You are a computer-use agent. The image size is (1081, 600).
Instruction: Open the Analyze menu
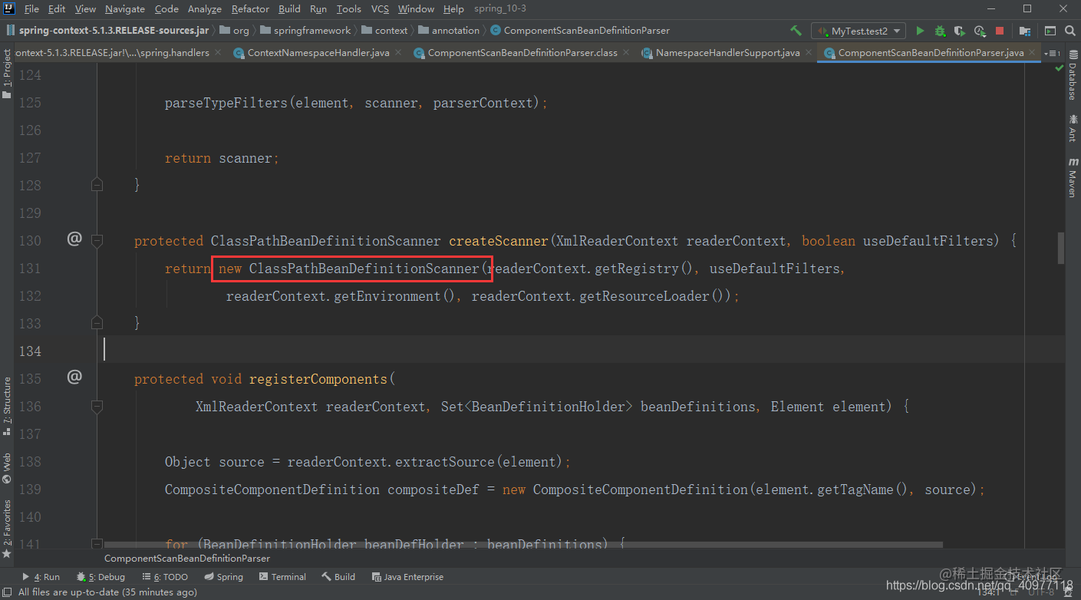205,8
